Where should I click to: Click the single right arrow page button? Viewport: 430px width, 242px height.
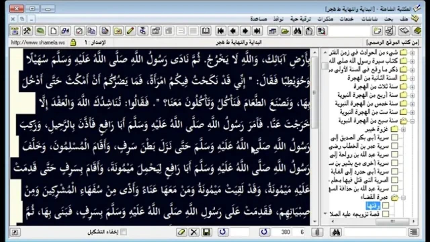pyautogui.click(x=245, y=31)
